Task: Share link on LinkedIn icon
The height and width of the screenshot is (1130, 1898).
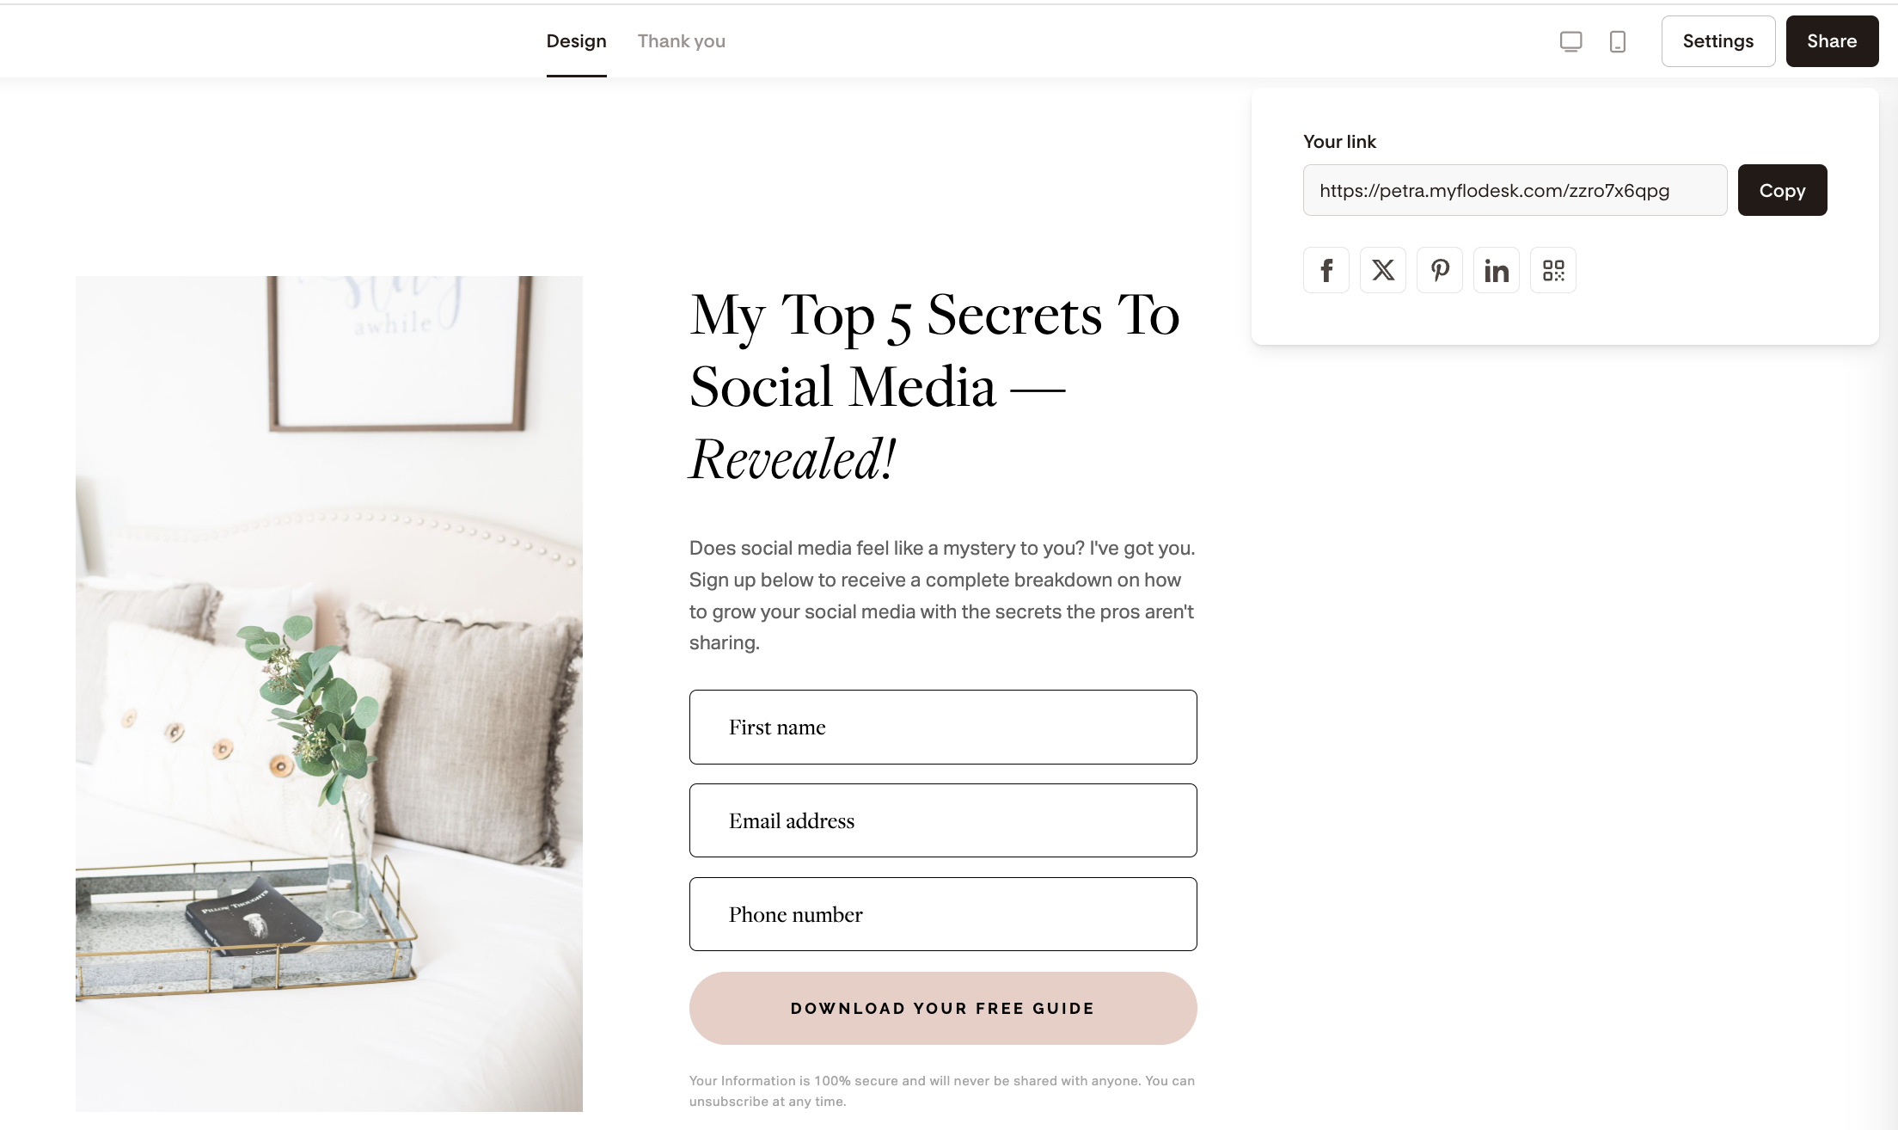Action: [1496, 270]
